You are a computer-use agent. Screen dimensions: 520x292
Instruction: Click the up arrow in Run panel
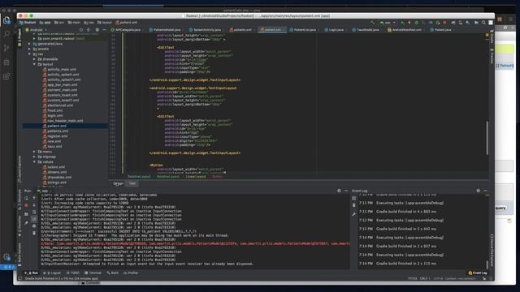[34, 198]
